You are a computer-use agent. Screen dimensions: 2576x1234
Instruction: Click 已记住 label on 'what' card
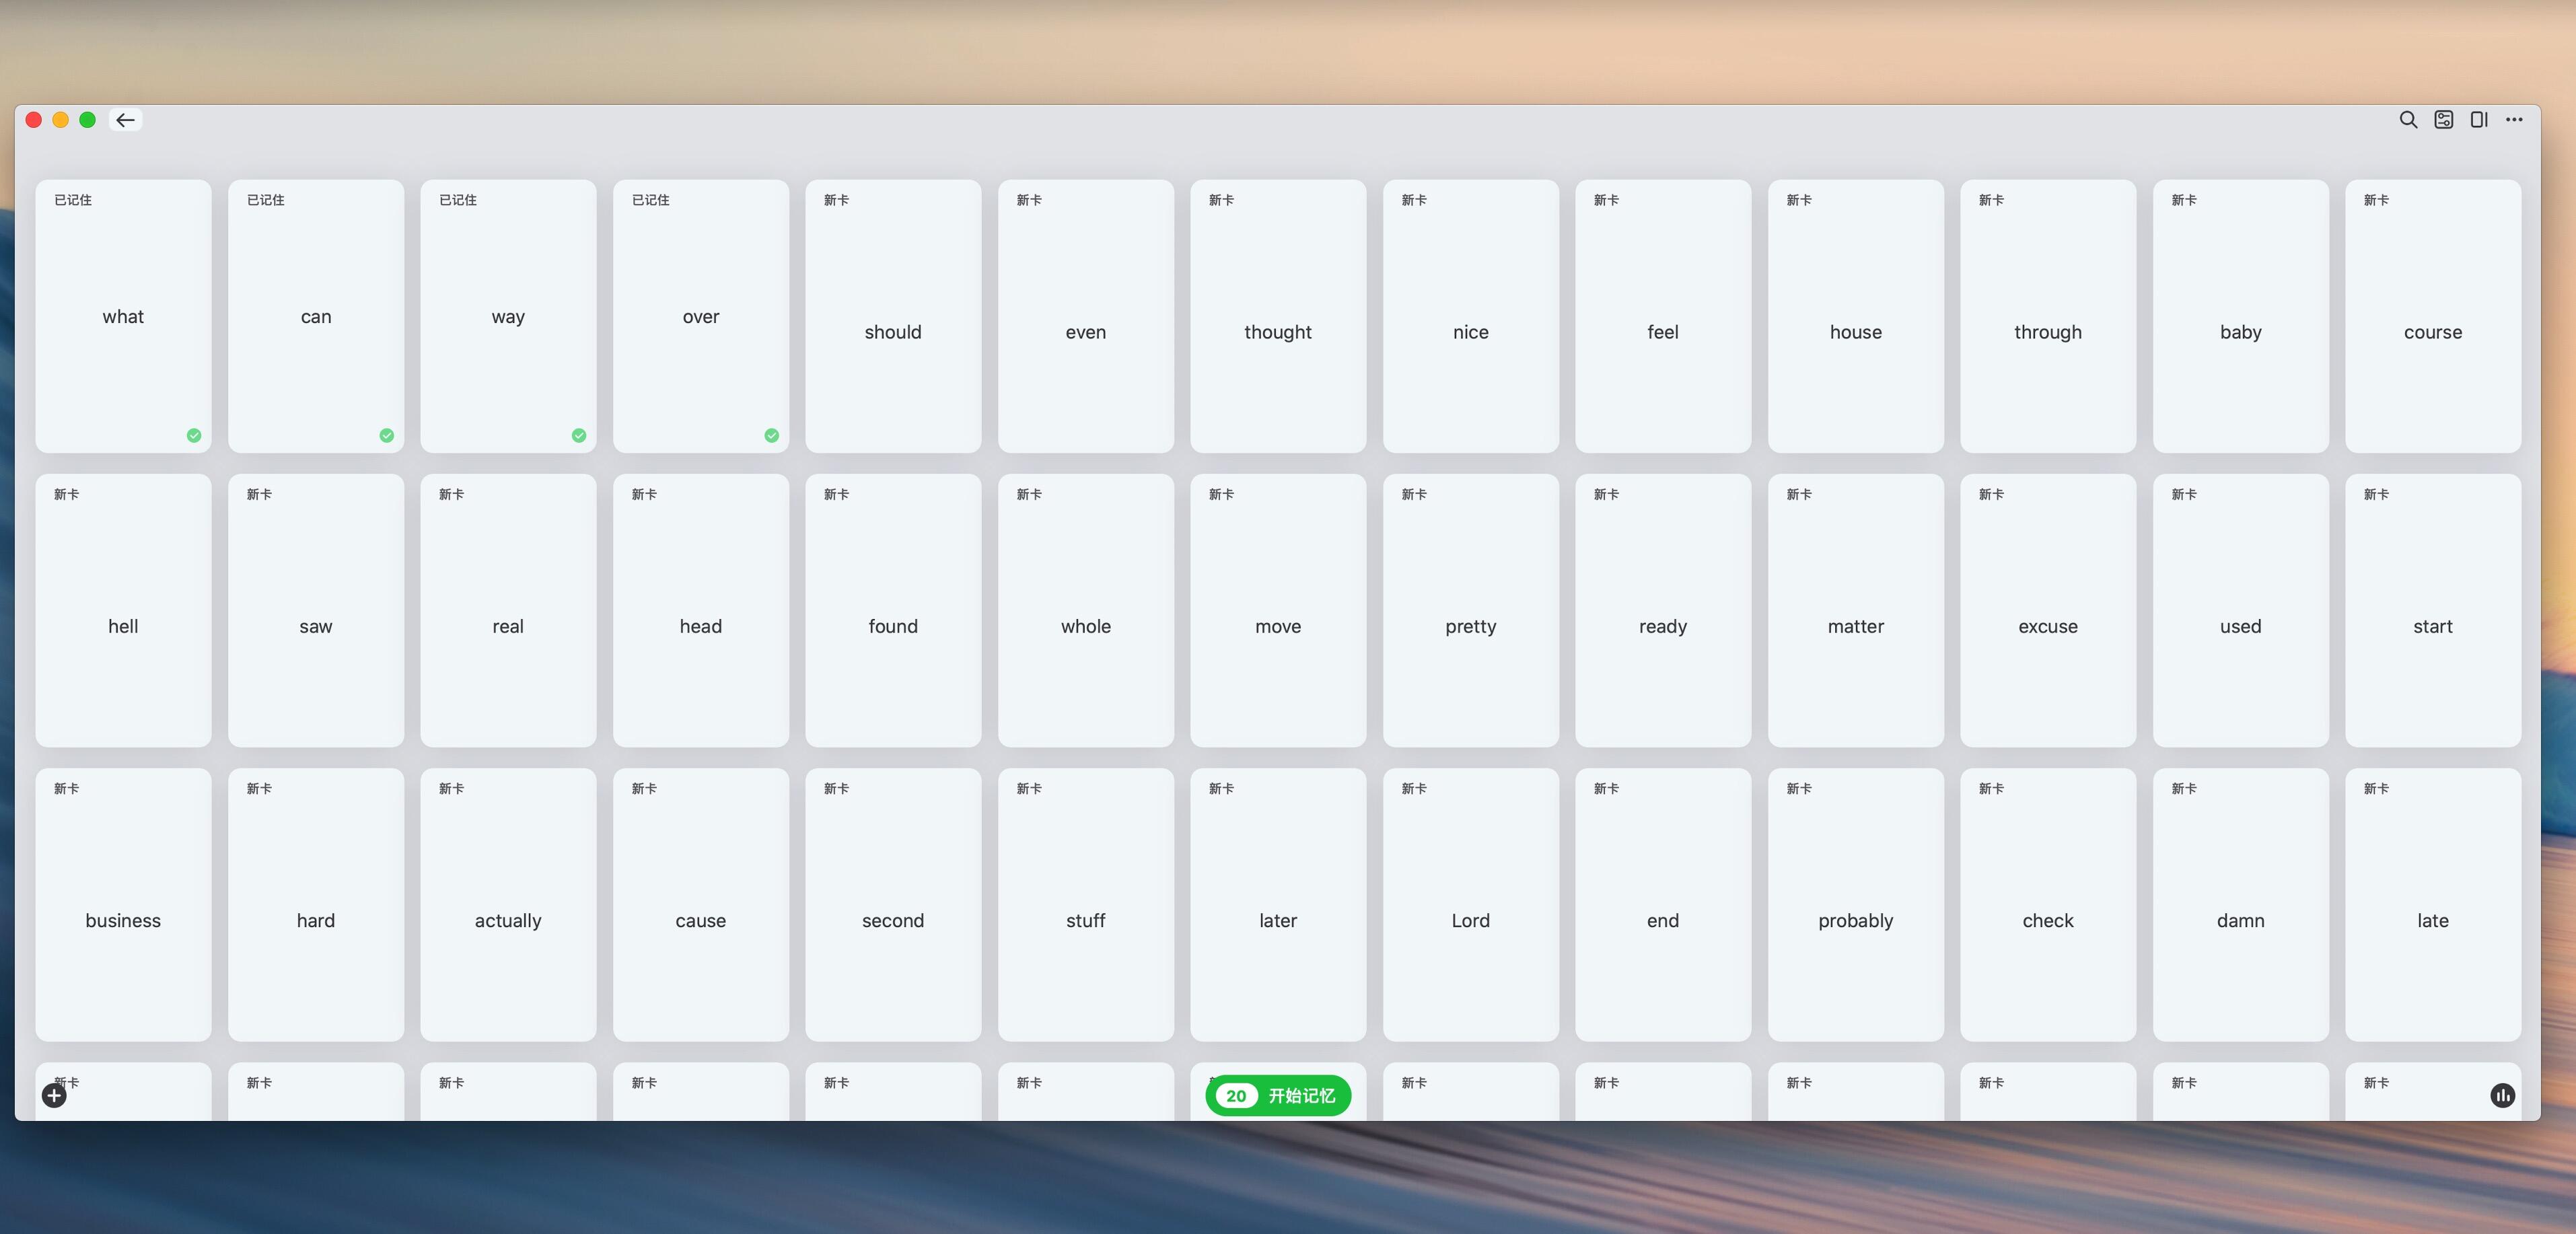point(73,200)
